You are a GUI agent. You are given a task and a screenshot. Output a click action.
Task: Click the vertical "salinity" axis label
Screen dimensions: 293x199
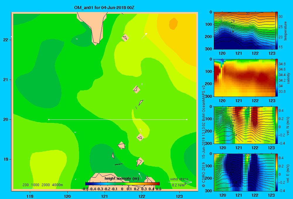288,78
